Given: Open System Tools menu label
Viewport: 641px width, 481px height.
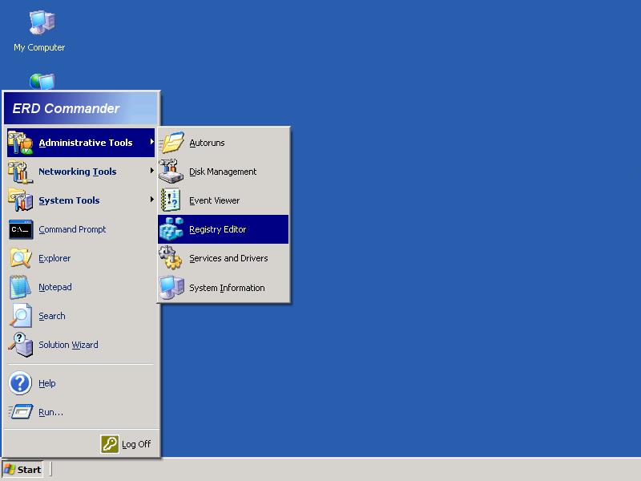Looking at the screenshot, I should [x=70, y=200].
